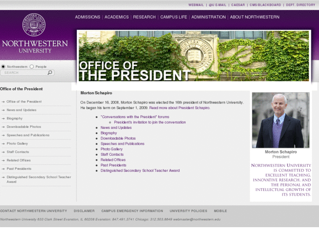Click Read more about President Schapiro

(x=179, y=108)
